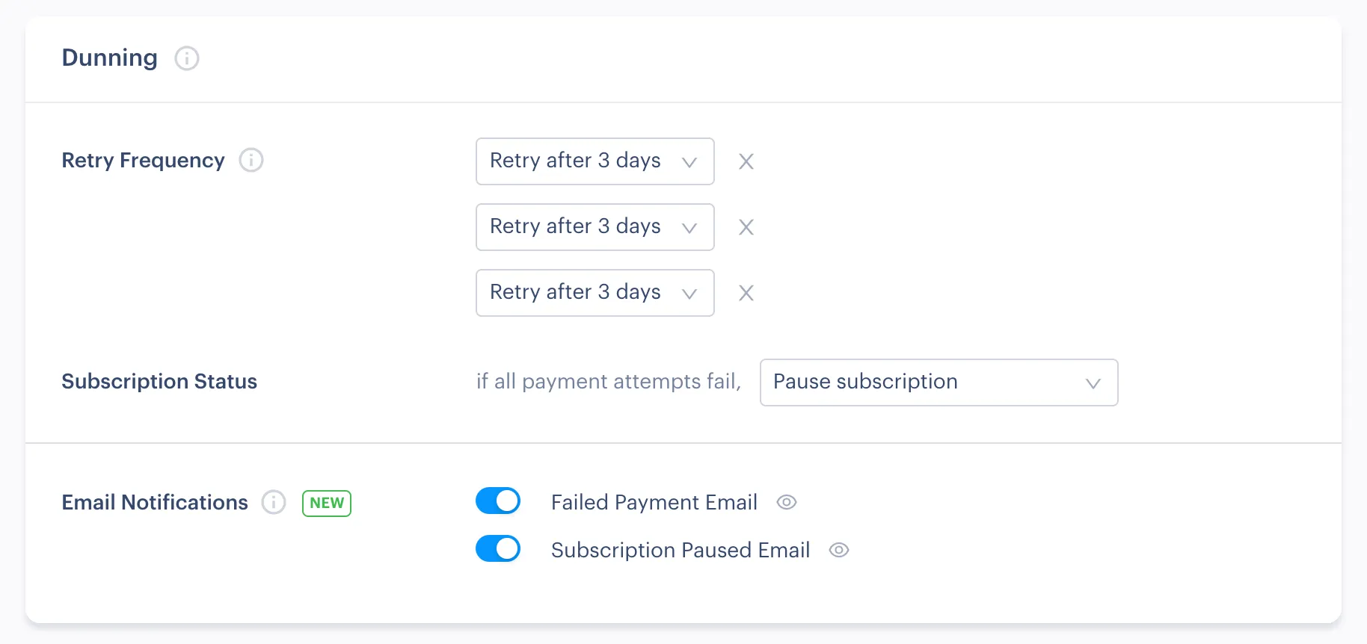1367x644 pixels.
Task: Click the green NEW badge
Action: click(327, 503)
